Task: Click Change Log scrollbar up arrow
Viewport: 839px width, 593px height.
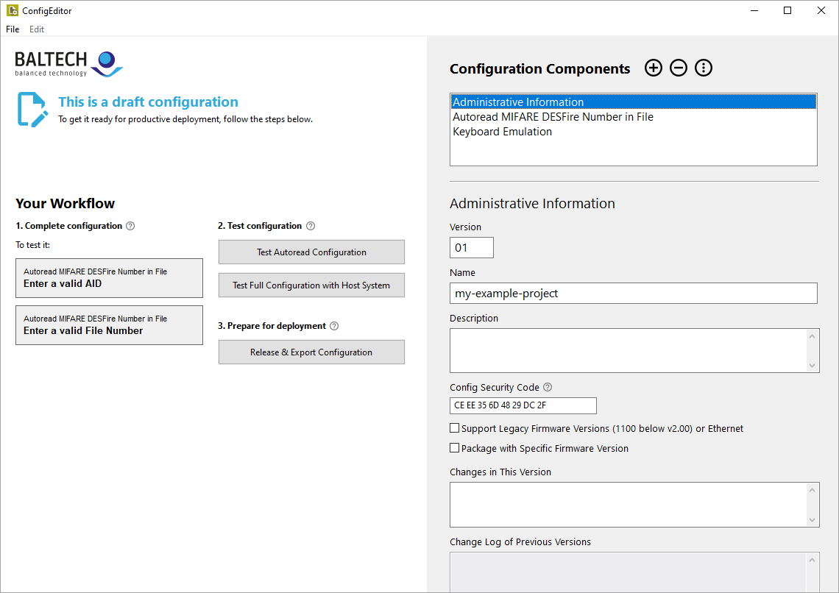Action: pos(813,559)
